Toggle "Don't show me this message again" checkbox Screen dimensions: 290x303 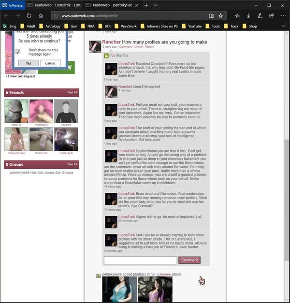pyautogui.click(x=18, y=52)
